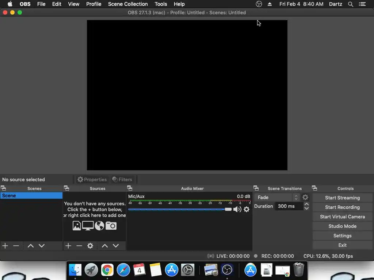Add a new source with plus icon

tap(68, 246)
